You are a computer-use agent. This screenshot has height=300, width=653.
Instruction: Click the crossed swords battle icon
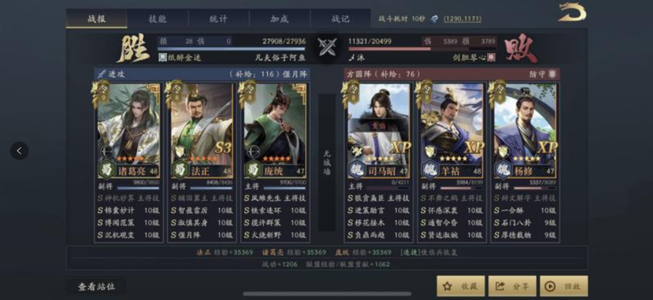[326, 47]
